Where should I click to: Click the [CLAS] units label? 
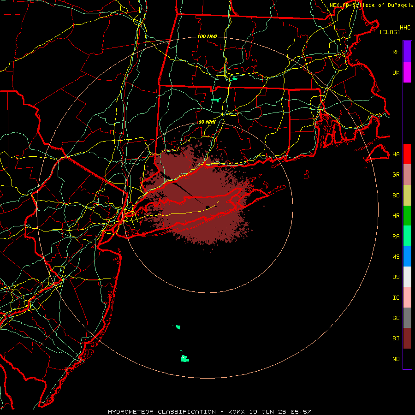click(390, 32)
